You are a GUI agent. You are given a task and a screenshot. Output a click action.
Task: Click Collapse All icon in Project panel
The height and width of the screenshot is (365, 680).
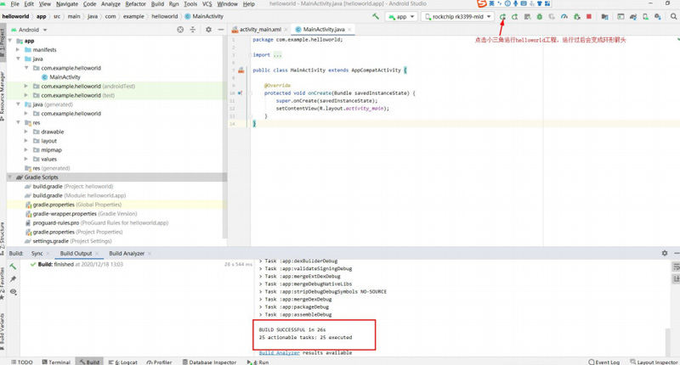point(193,30)
